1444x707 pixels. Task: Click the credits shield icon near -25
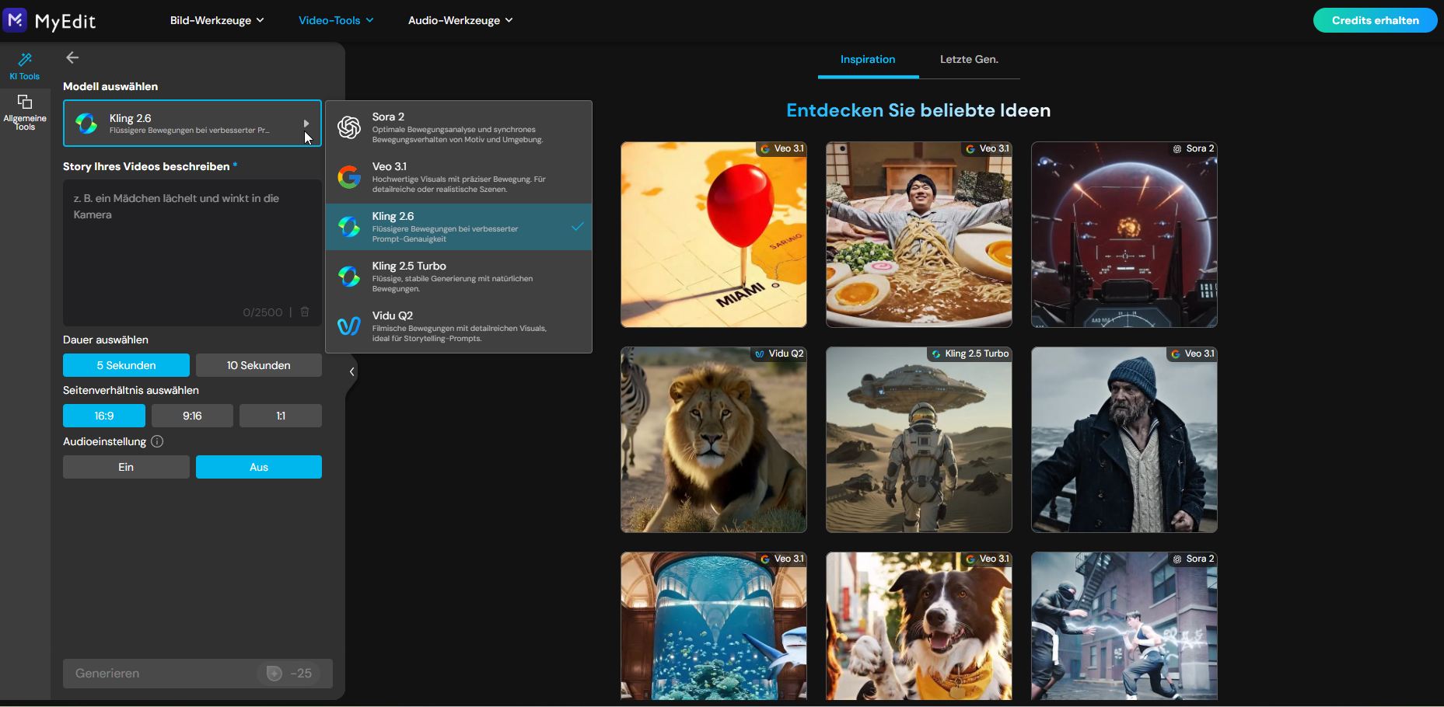click(x=274, y=674)
